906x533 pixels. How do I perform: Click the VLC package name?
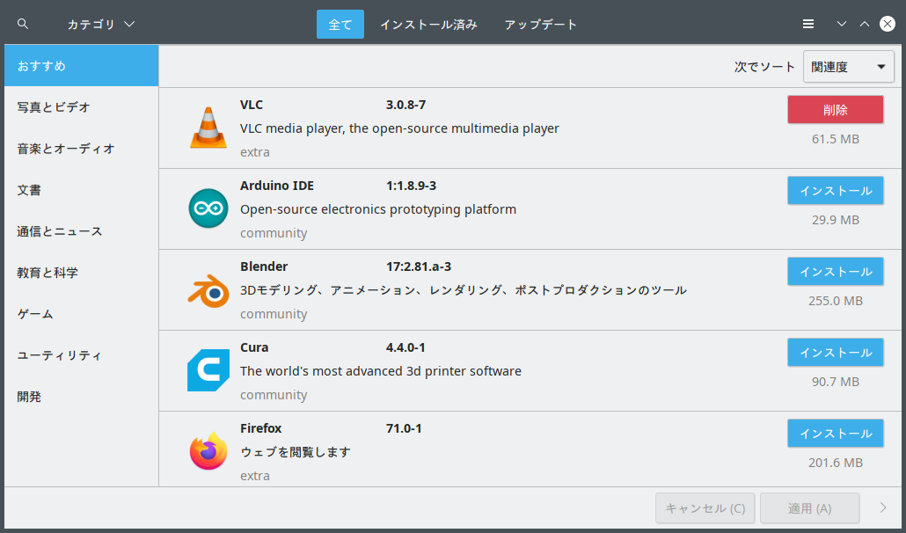coord(252,105)
